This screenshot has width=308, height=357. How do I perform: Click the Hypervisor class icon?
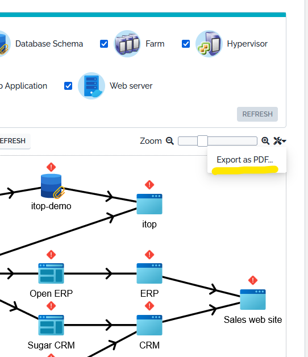coord(209,44)
